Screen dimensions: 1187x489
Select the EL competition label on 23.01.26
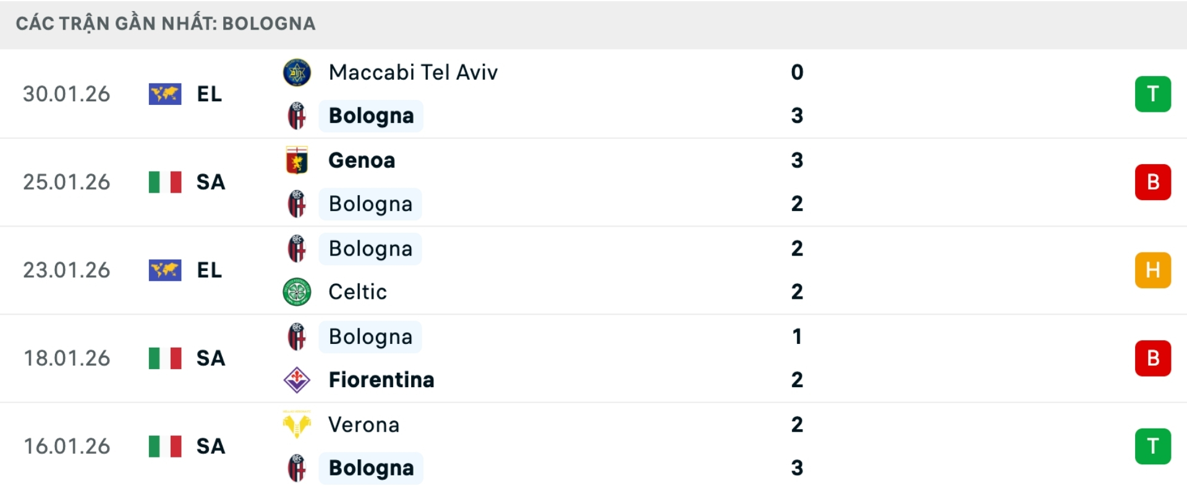tap(210, 270)
